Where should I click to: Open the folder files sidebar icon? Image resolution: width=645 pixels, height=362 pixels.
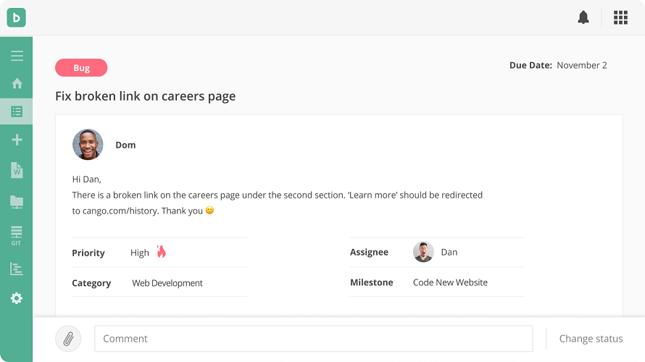click(x=17, y=202)
